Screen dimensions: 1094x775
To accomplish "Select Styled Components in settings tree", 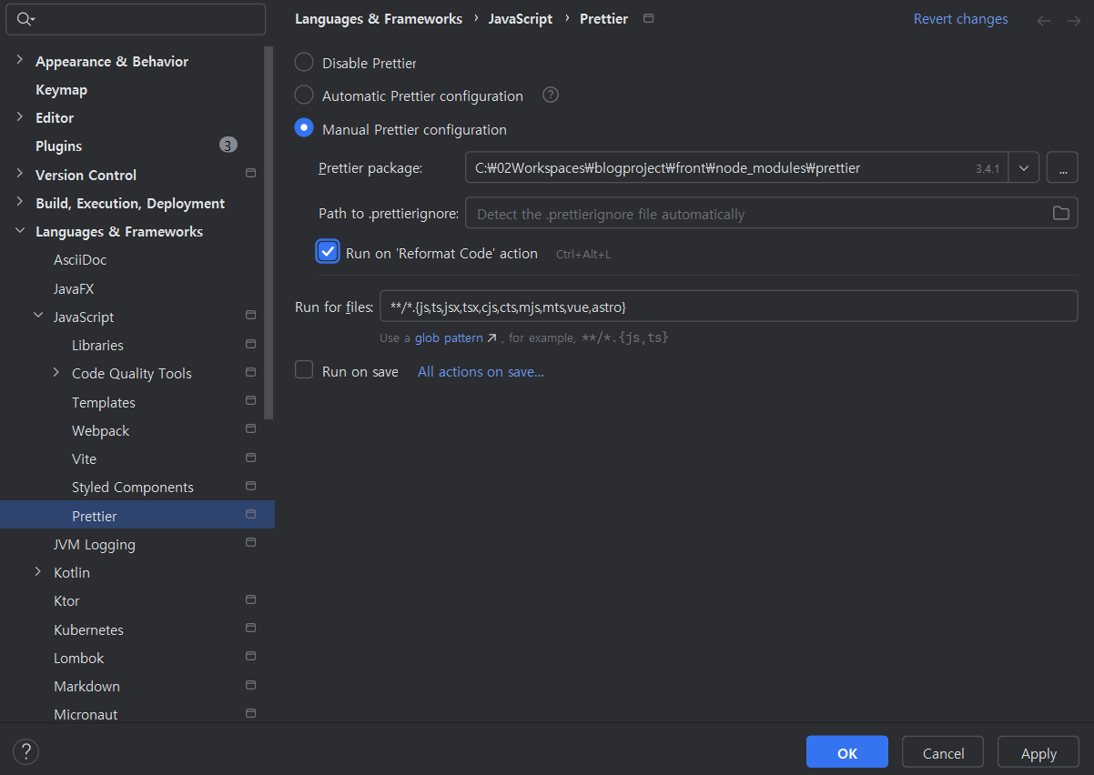I will point(133,487).
